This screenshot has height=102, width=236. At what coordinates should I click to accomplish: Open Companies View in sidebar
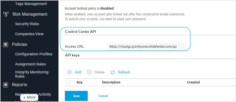29,34
